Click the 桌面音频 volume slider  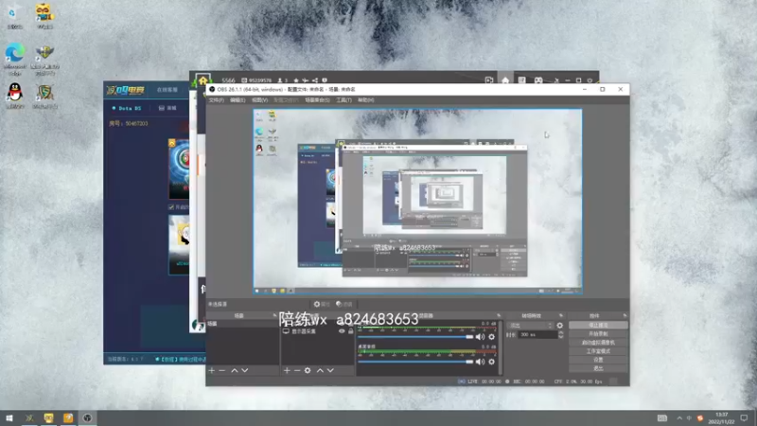point(415,362)
